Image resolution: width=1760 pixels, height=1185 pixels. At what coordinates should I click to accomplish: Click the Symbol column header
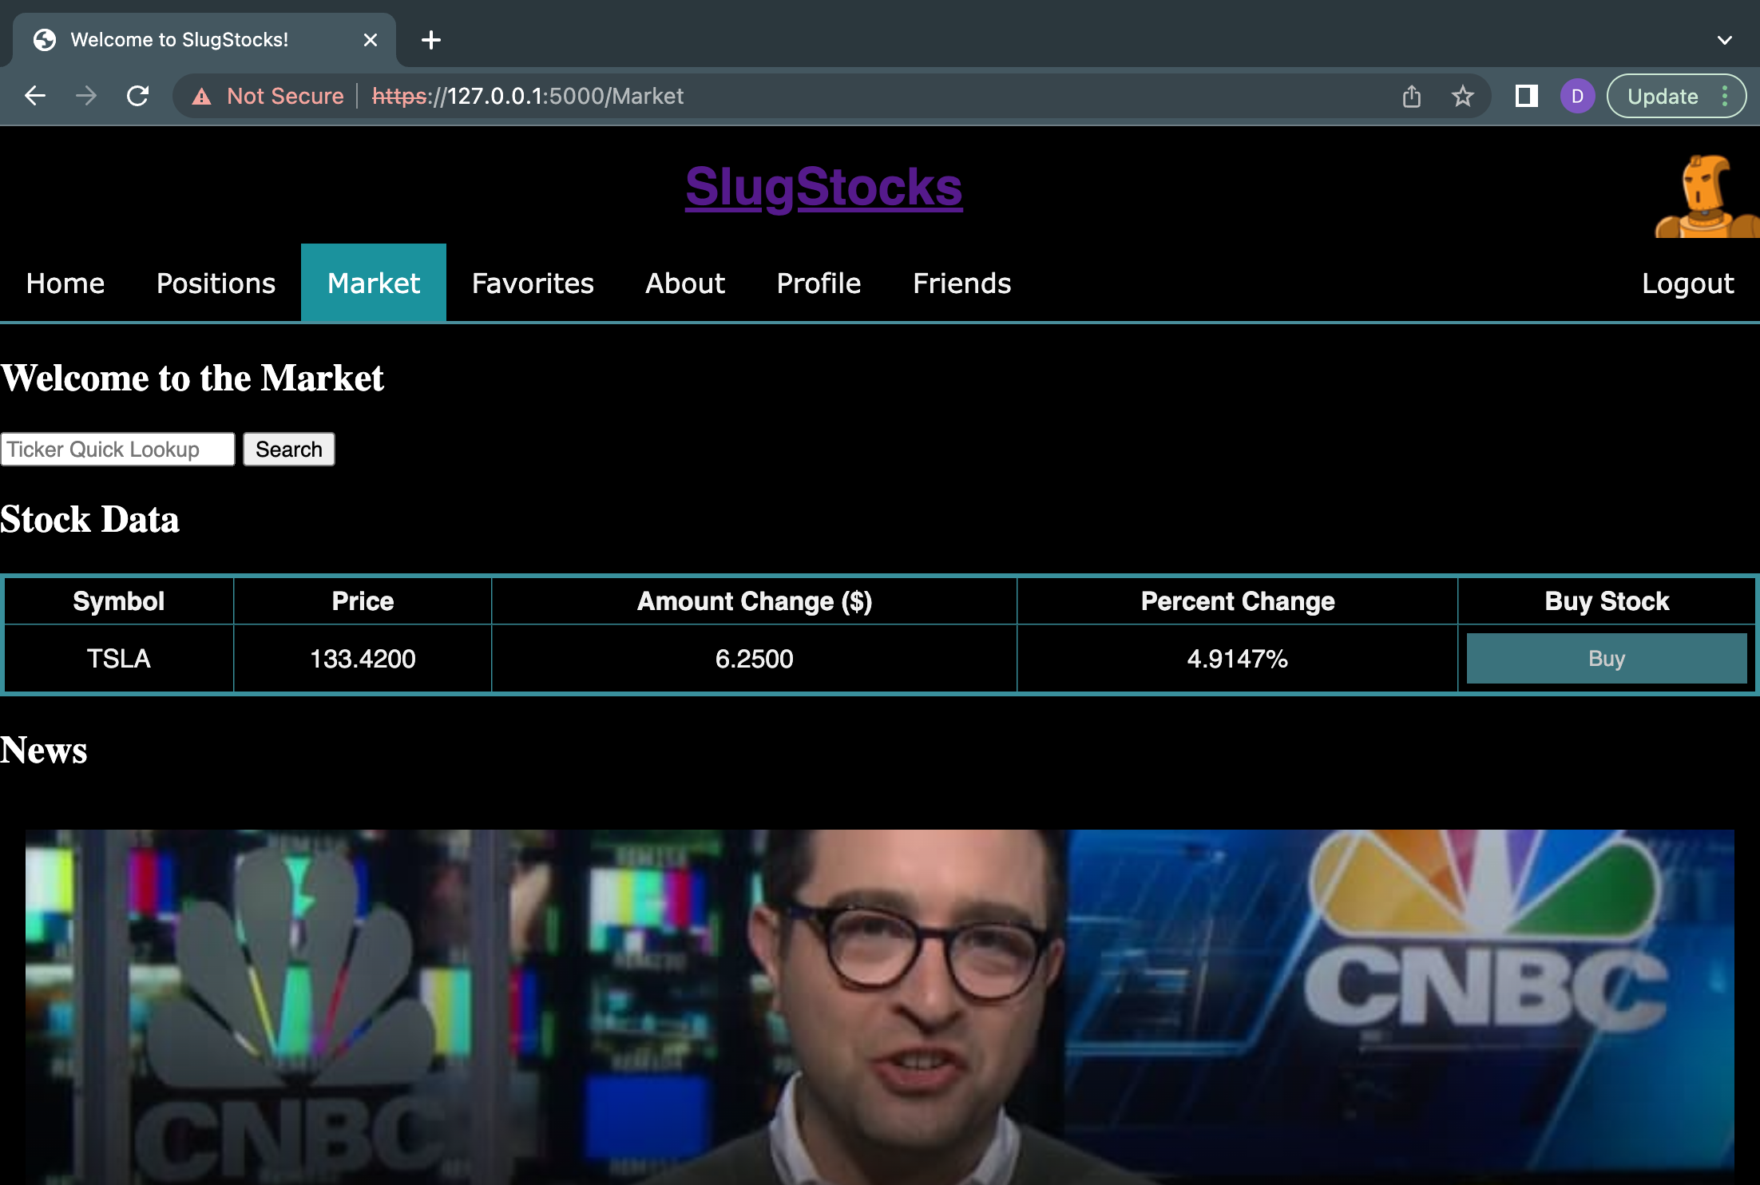(x=119, y=601)
